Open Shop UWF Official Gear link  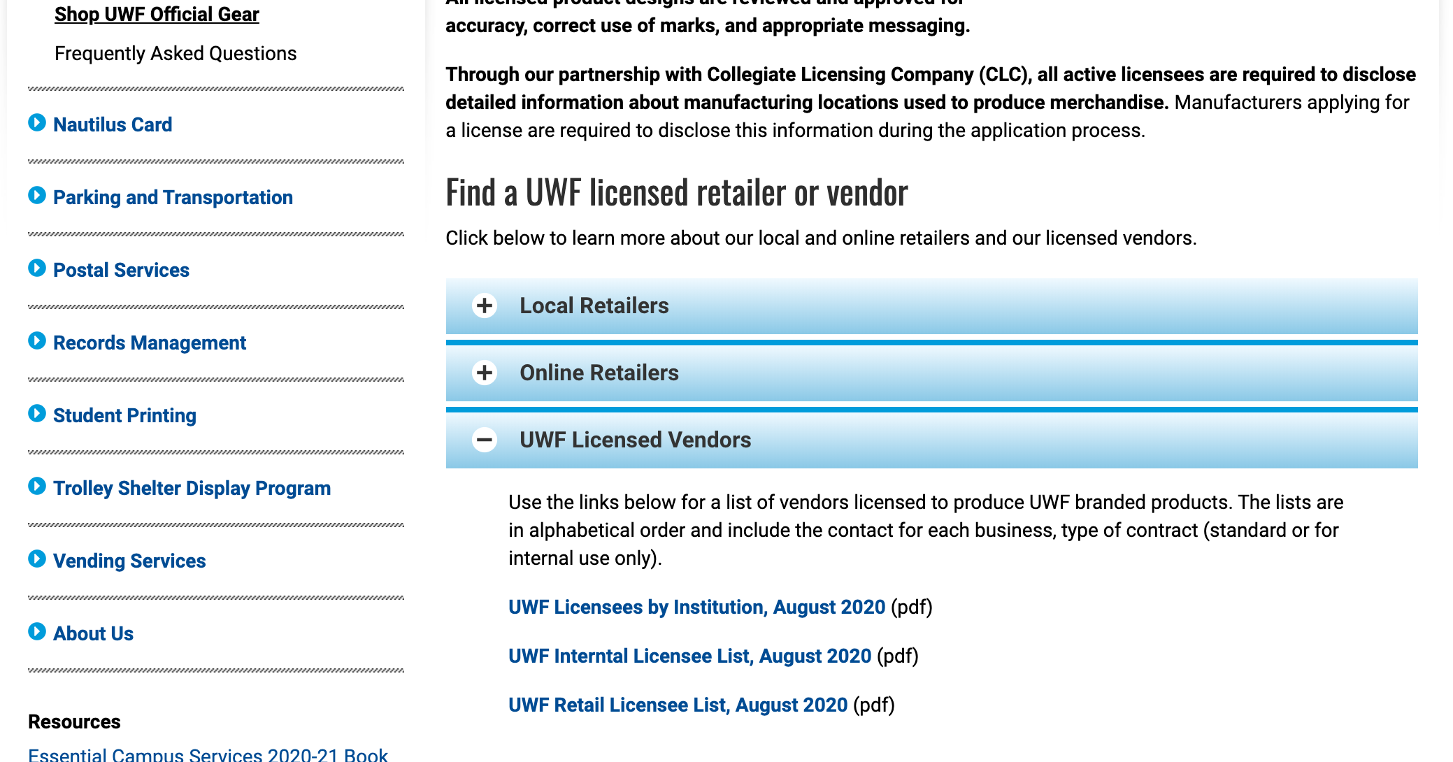(157, 14)
